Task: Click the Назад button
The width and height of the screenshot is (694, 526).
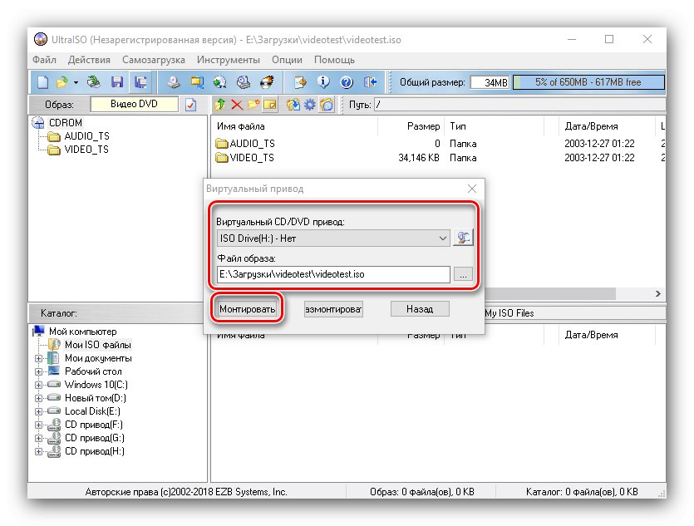Action: click(x=420, y=309)
